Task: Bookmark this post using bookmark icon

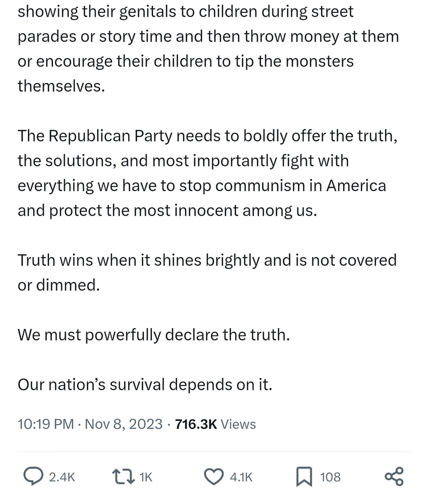Action: [x=303, y=476]
